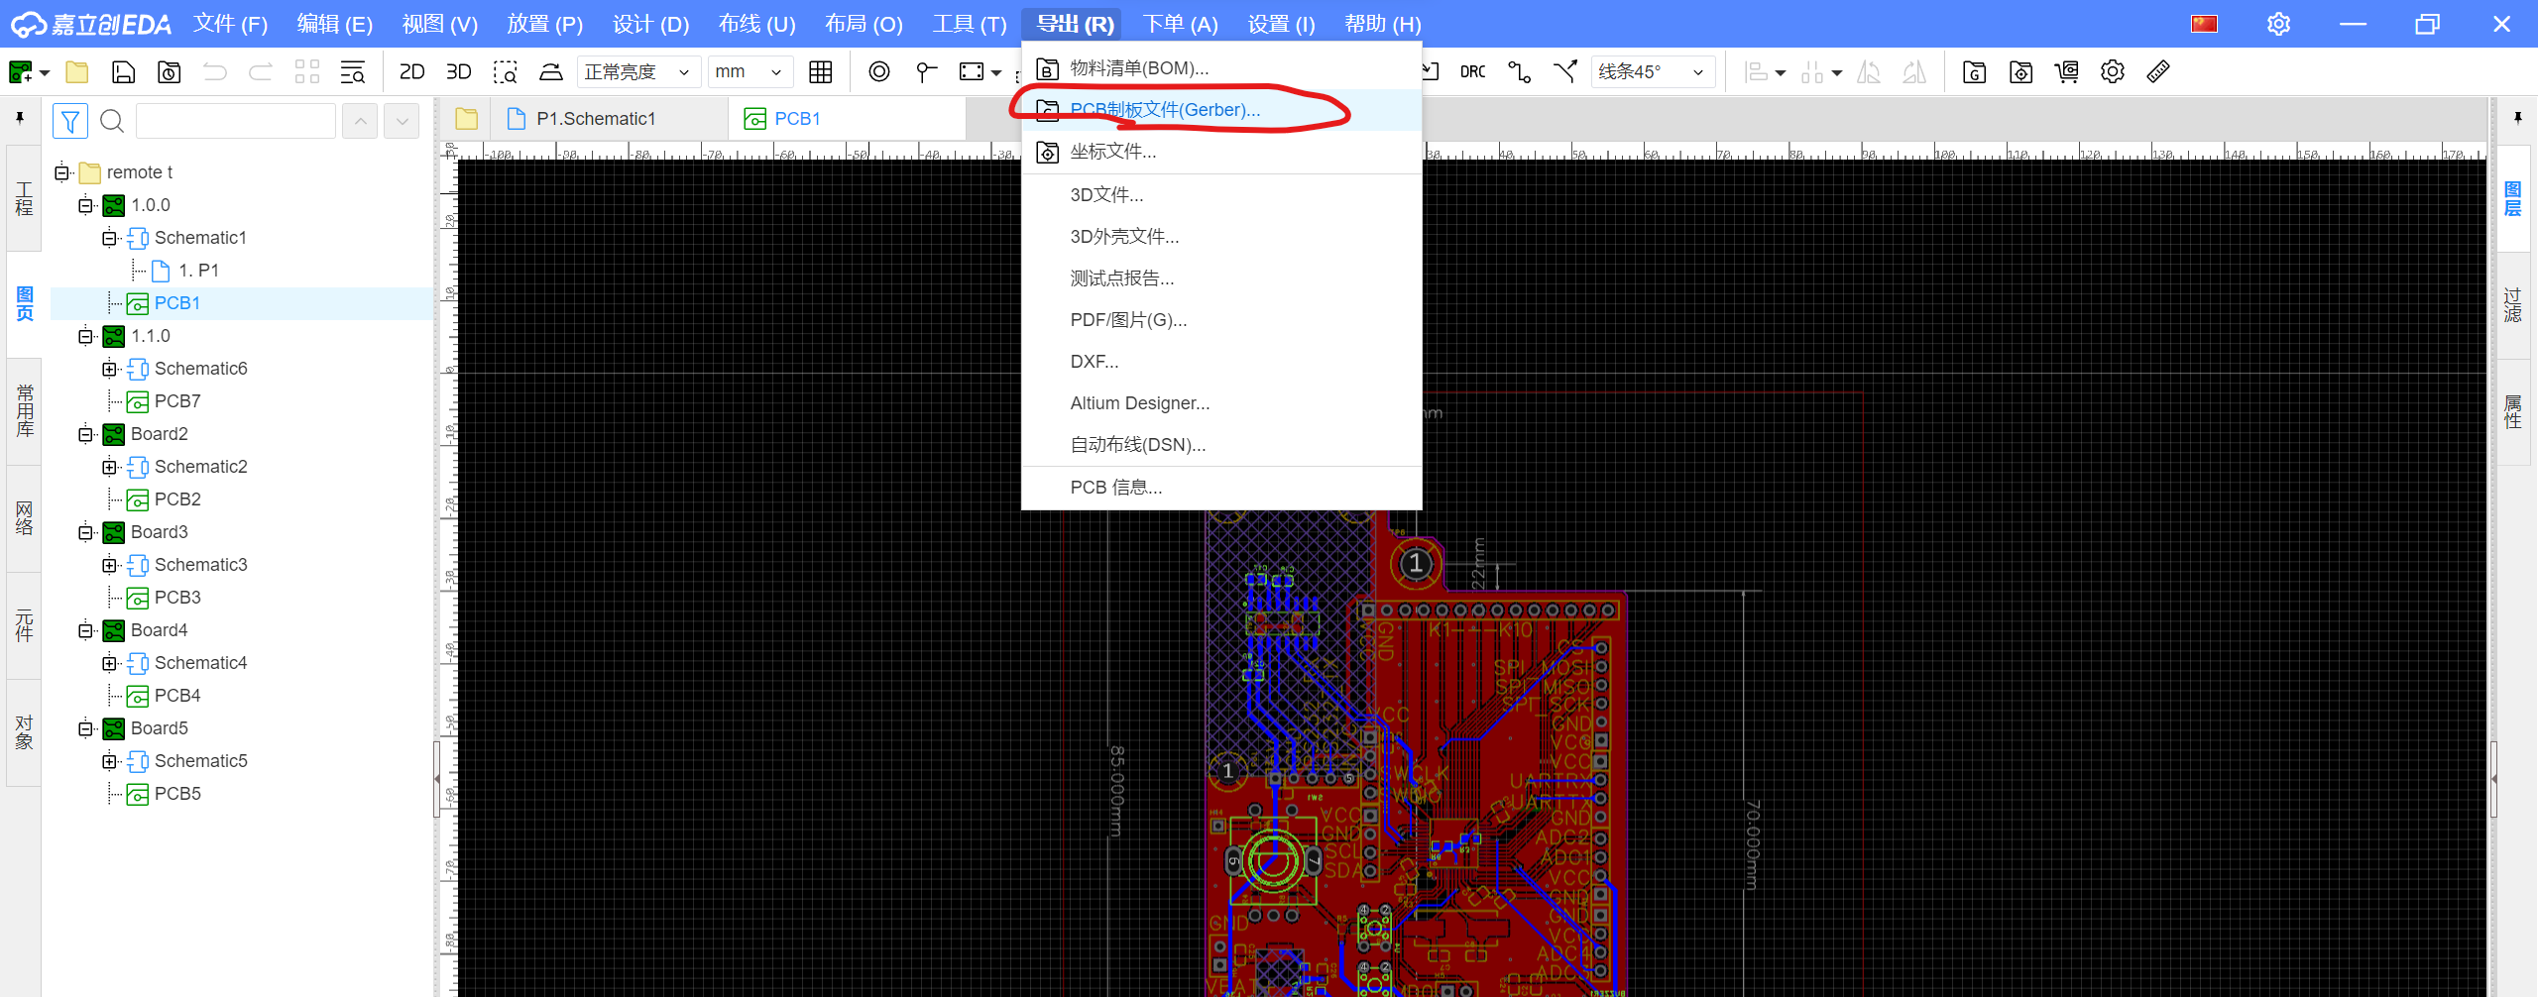Toggle the grid display icon

821,72
